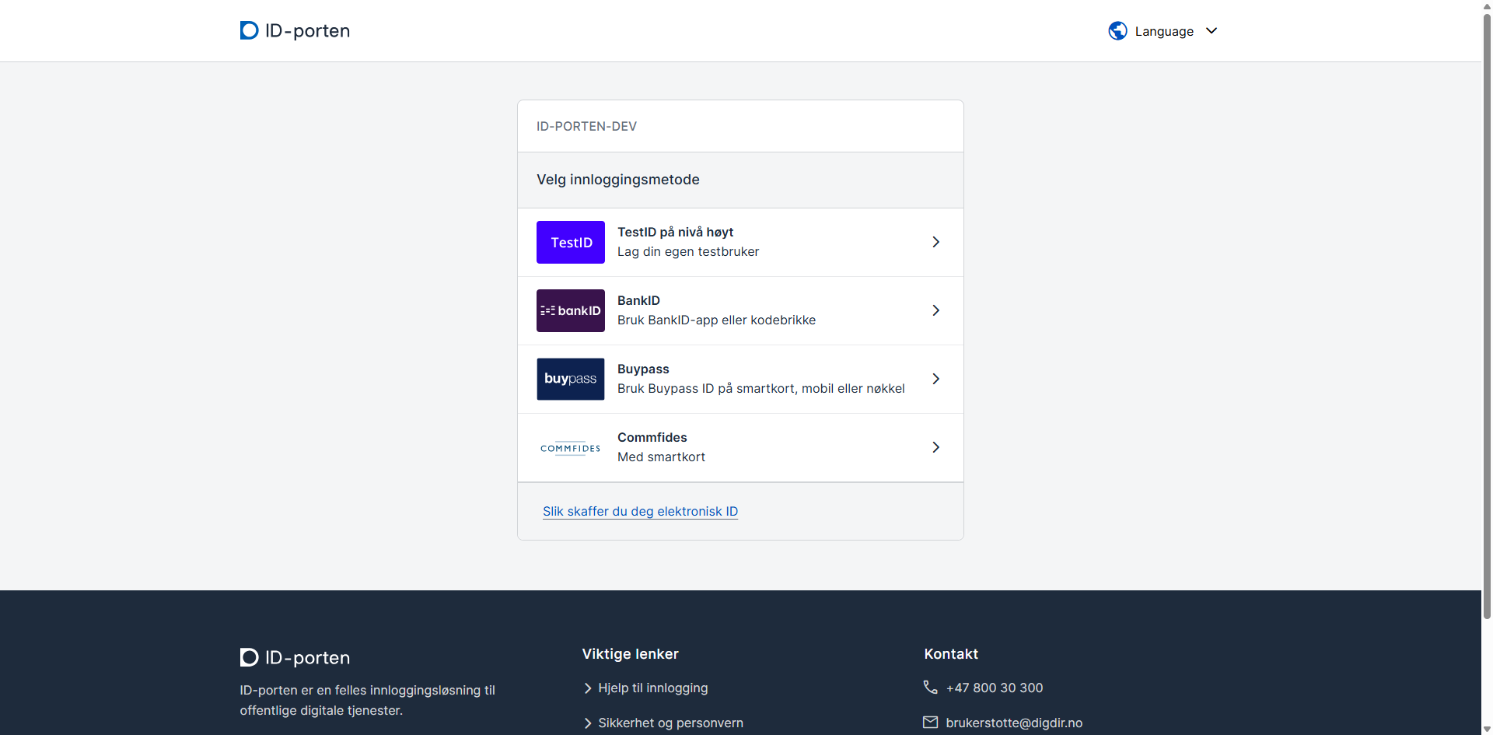Viewport: 1493px width, 735px height.
Task: Click the chevron before 'Sikkerhet og personvern'
Action: point(588,723)
